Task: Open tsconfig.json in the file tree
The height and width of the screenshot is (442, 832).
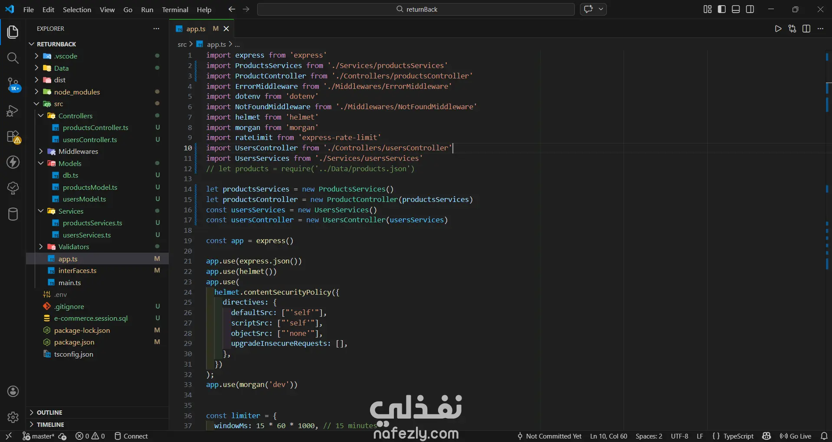Action: pos(74,354)
